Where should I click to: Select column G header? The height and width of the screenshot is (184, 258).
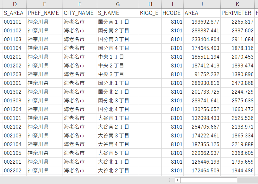118,4
